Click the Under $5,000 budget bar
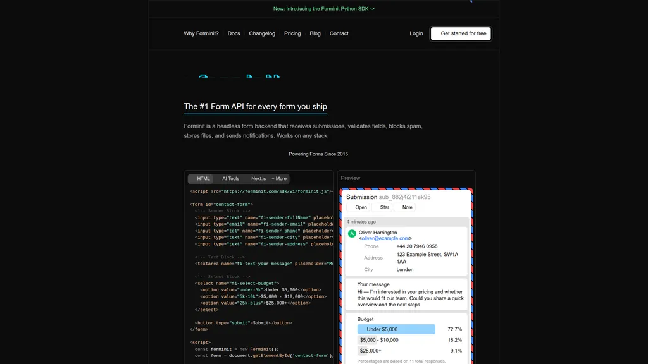 coord(396,329)
